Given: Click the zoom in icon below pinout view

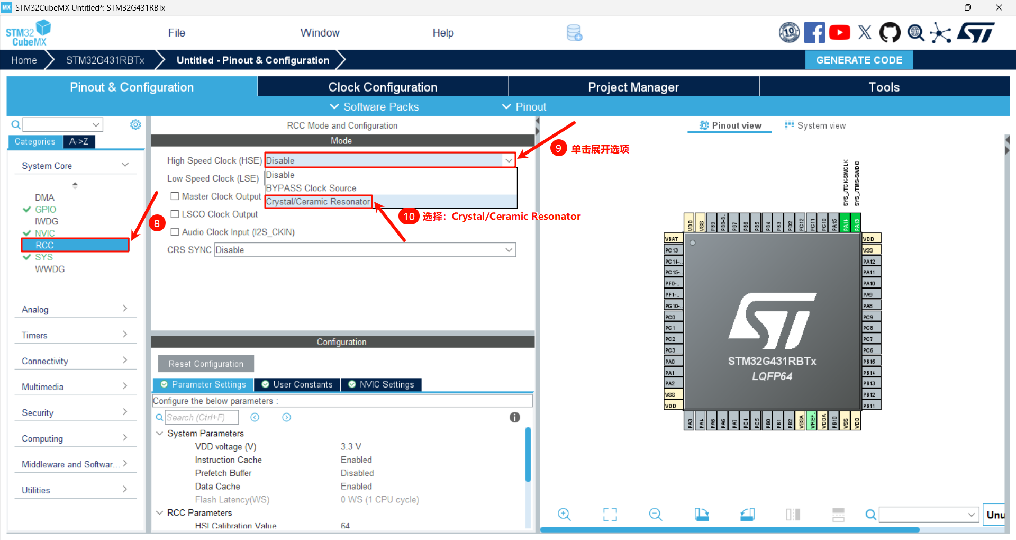Looking at the screenshot, I should pos(564,515).
